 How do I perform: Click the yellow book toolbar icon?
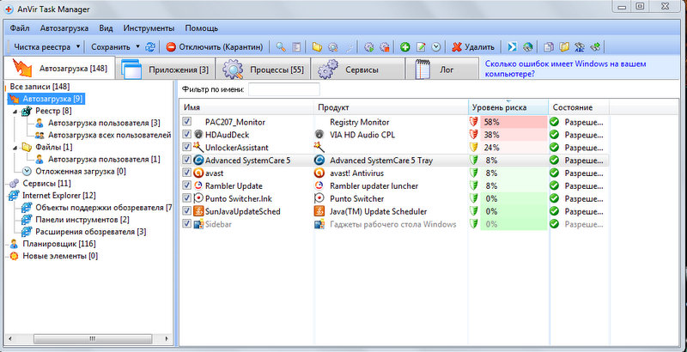pos(564,47)
